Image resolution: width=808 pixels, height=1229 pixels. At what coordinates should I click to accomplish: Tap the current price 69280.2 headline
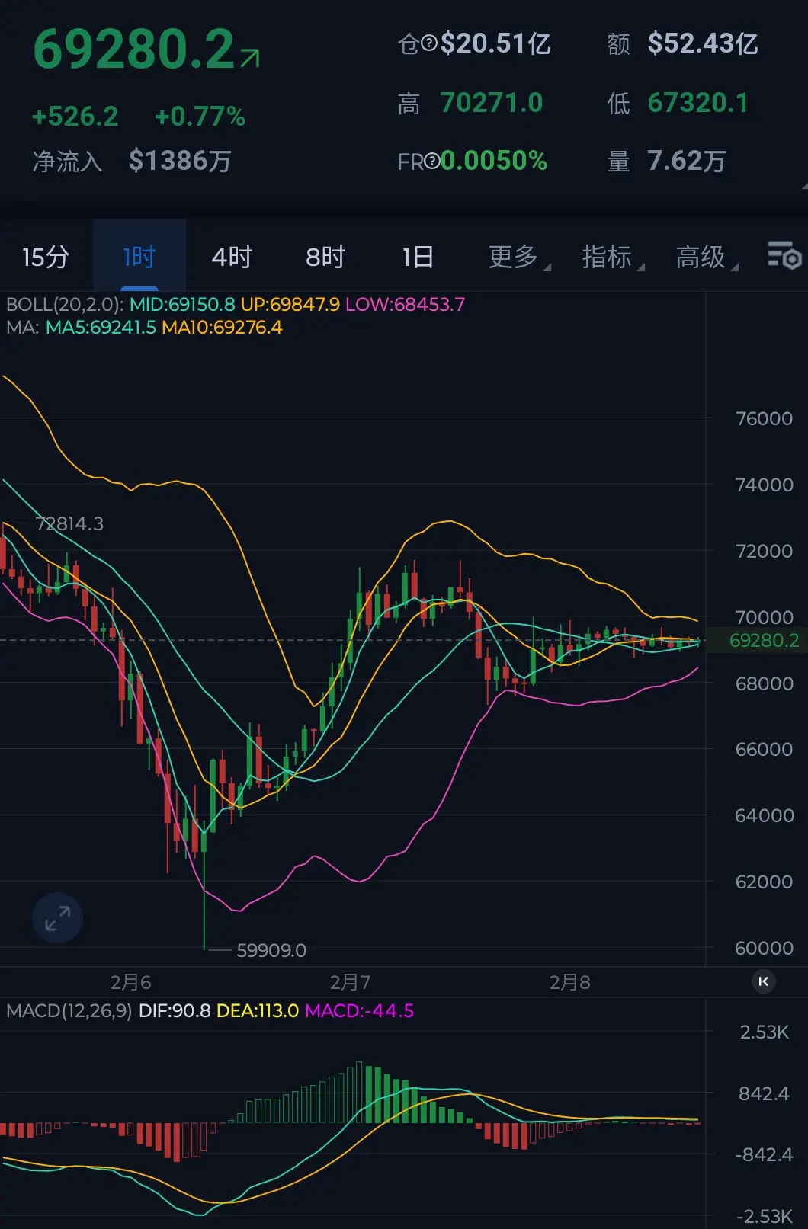[x=133, y=50]
